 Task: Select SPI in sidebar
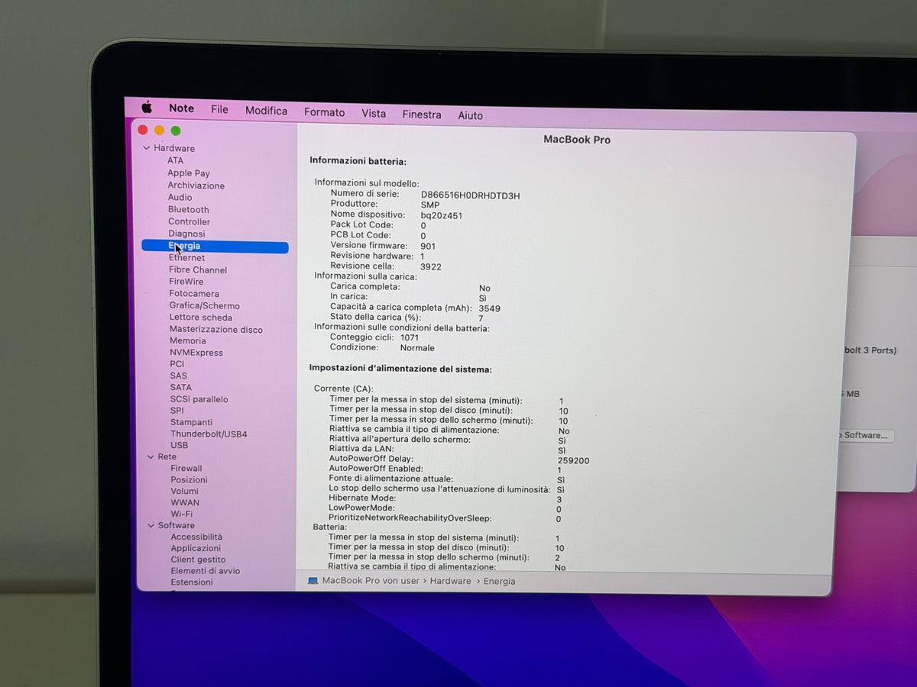(177, 411)
